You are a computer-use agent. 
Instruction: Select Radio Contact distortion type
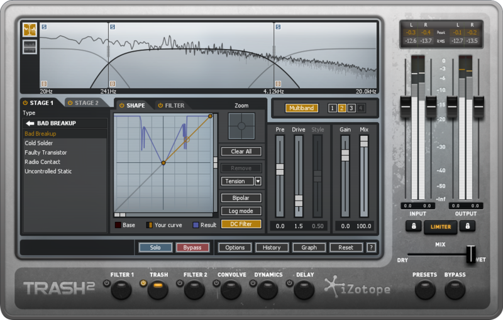pyautogui.click(x=65, y=162)
